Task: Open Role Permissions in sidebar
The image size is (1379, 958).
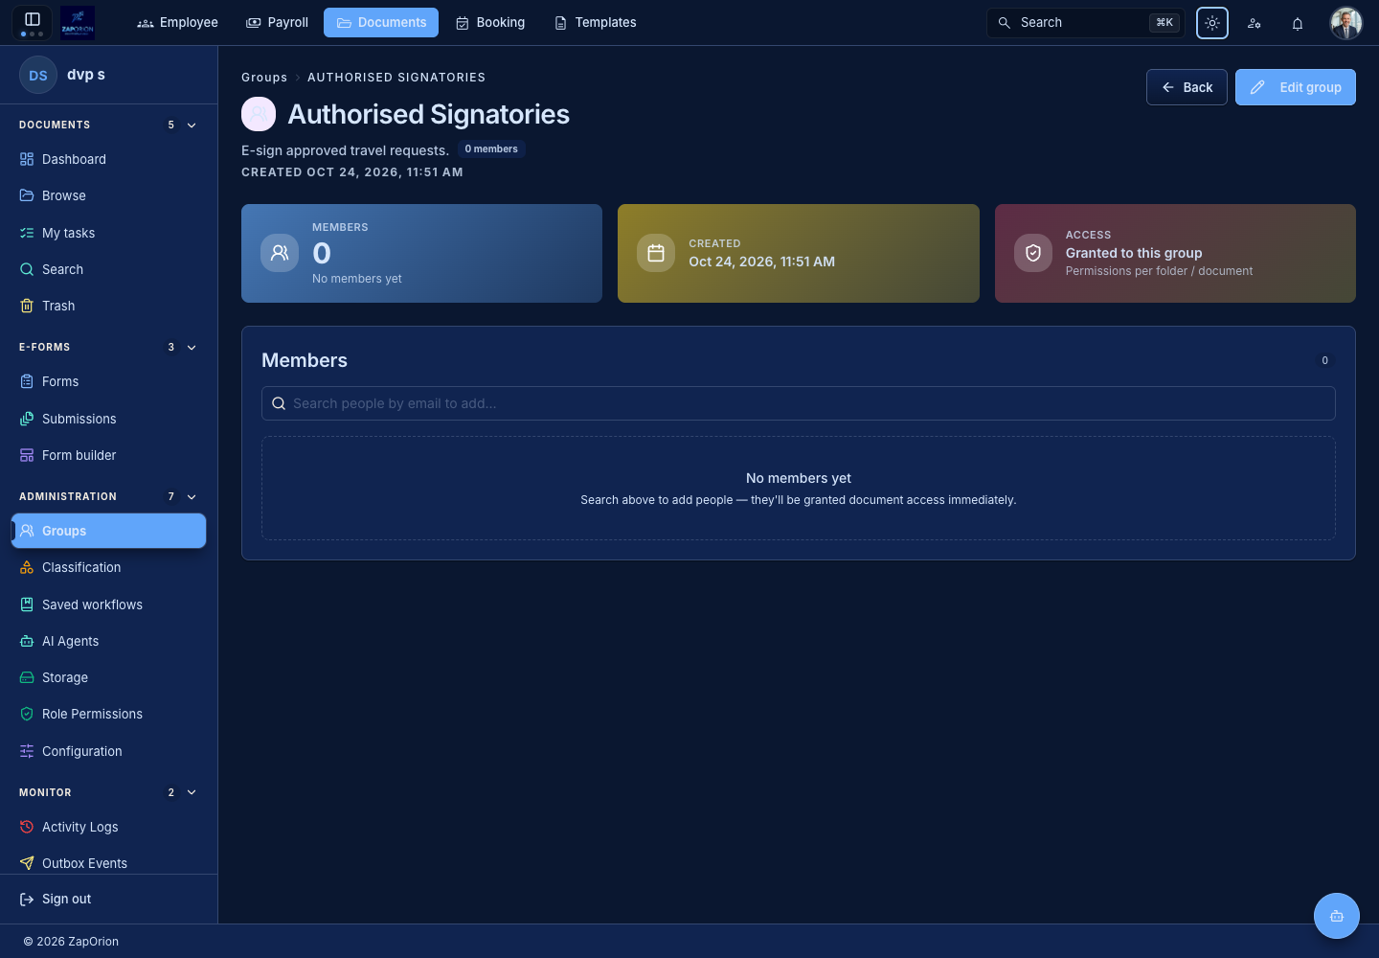Action: [x=109, y=714]
